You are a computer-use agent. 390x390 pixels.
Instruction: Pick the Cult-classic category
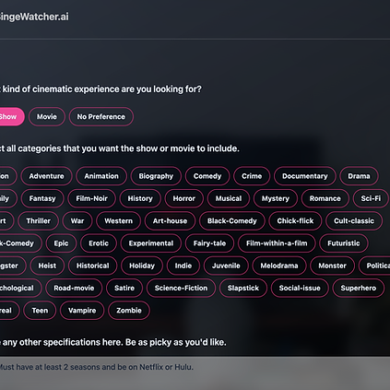(354, 221)
